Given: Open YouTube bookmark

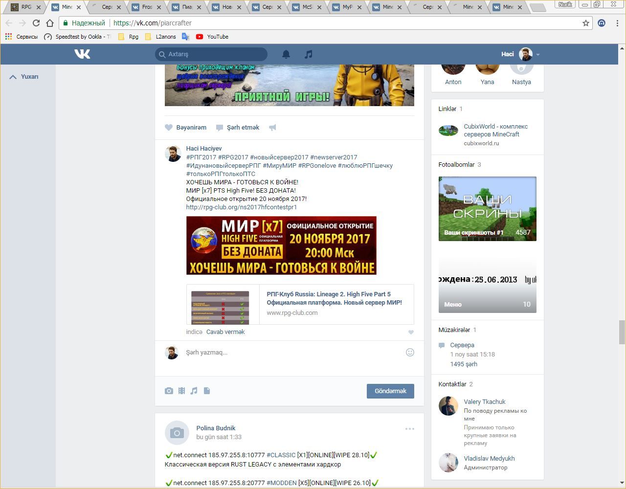Looking at the screenshot, I should (212, 37).
